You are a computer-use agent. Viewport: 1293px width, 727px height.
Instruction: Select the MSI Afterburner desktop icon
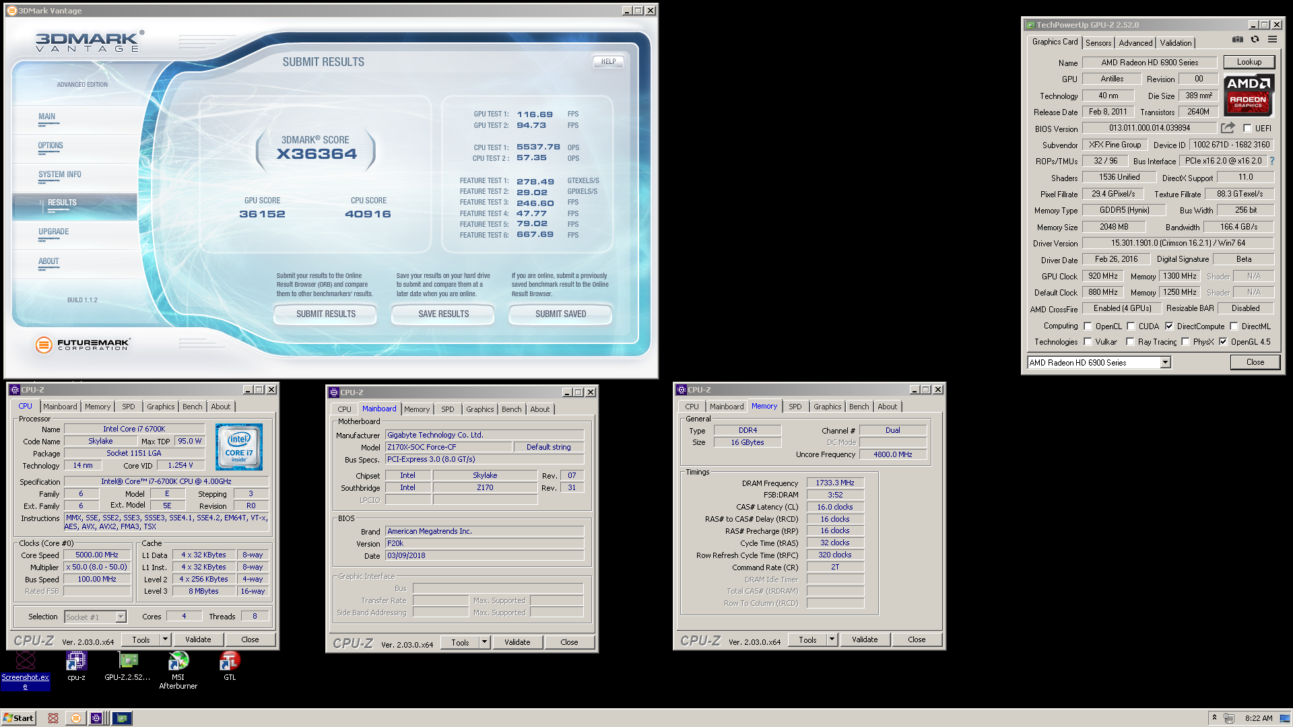tap(178, 670)
